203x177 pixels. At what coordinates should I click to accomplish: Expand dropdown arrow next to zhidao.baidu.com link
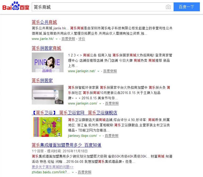[x=73, y=172]
